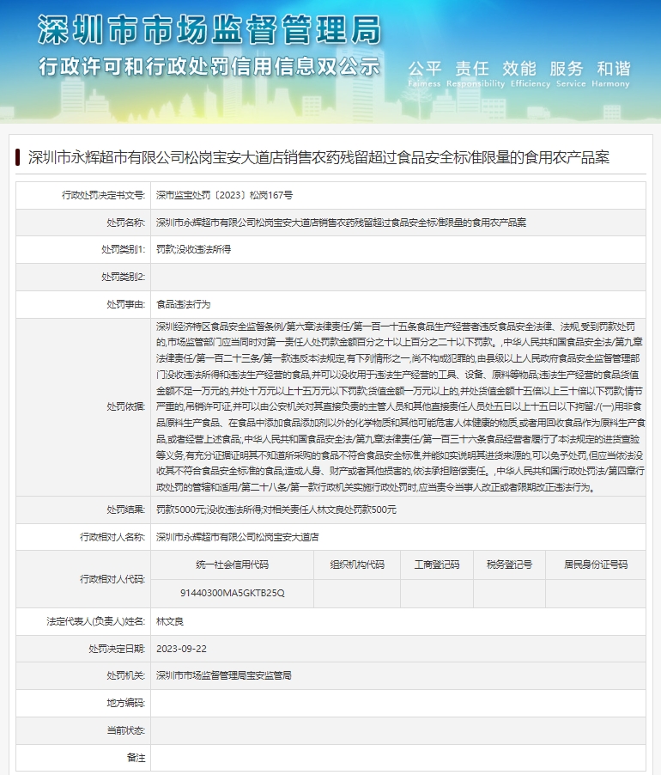The image size is (661, 775).
Task: Click the 居民身份证号码 column header
Action: click(596, 564)
